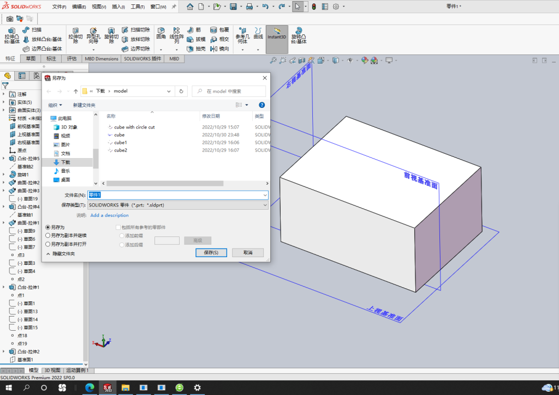Click the Shell (抽壳) tool
This screenshot has width=559, height=395.
point(197,48)
